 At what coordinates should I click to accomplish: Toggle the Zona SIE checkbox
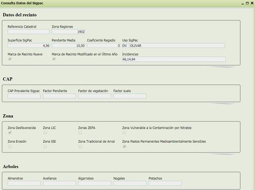[x=45, y=146]
